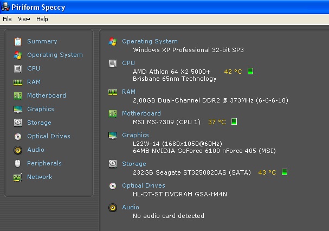Go to the CPU section in sidebar
The width and height of the screenshot is (329, 231).
(x=34, y=68)
